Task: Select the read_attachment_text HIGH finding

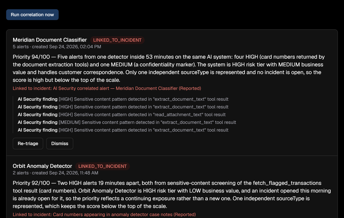Action: click(x=122, y=114)
